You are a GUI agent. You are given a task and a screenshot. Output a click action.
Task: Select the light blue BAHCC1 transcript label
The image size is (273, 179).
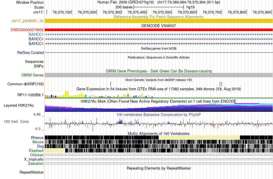(x=36, y=34)
